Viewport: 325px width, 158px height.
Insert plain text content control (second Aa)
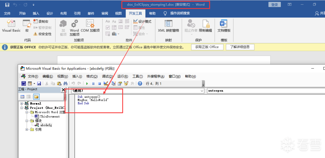pyautogui.click(x=114, y=21)
